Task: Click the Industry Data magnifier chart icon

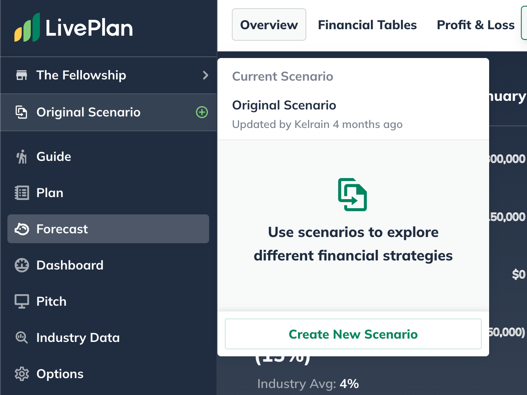Action: tap(21, 338)
